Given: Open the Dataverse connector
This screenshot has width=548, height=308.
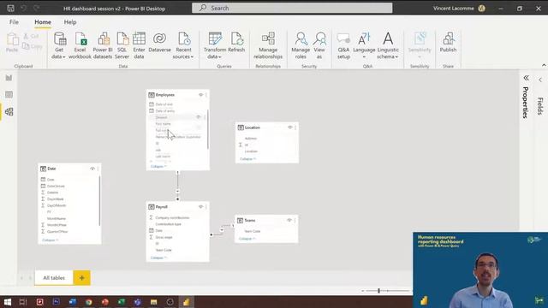Looking at the screenshot, I should (x=160, y=43).
